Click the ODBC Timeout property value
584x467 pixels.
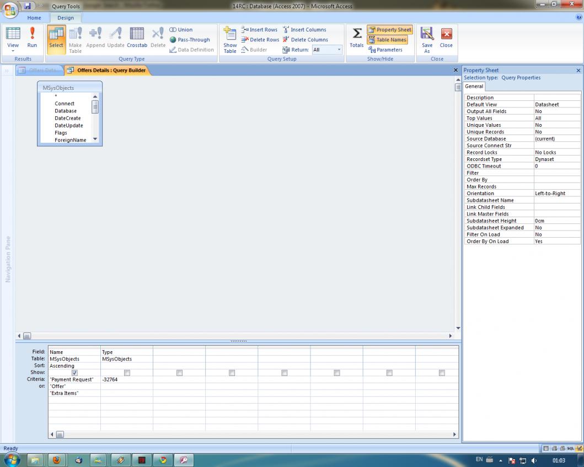[557, 166]
